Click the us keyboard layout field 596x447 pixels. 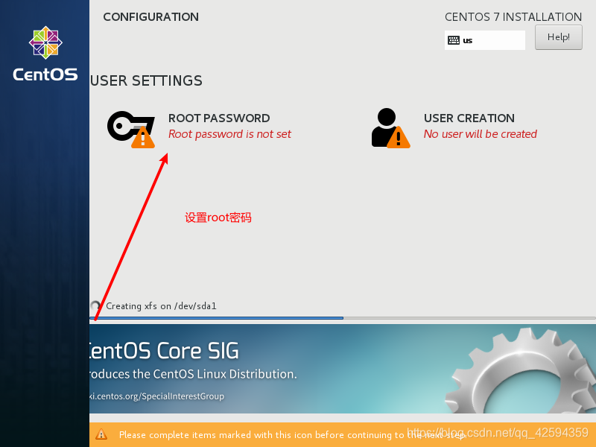(485, 40)
